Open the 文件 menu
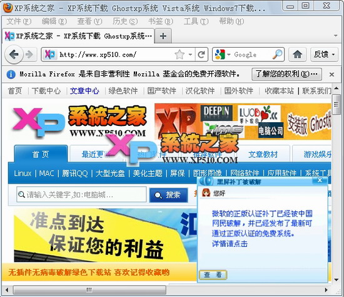This screenshot has width=344, height=297. click(x=19, y=21)
